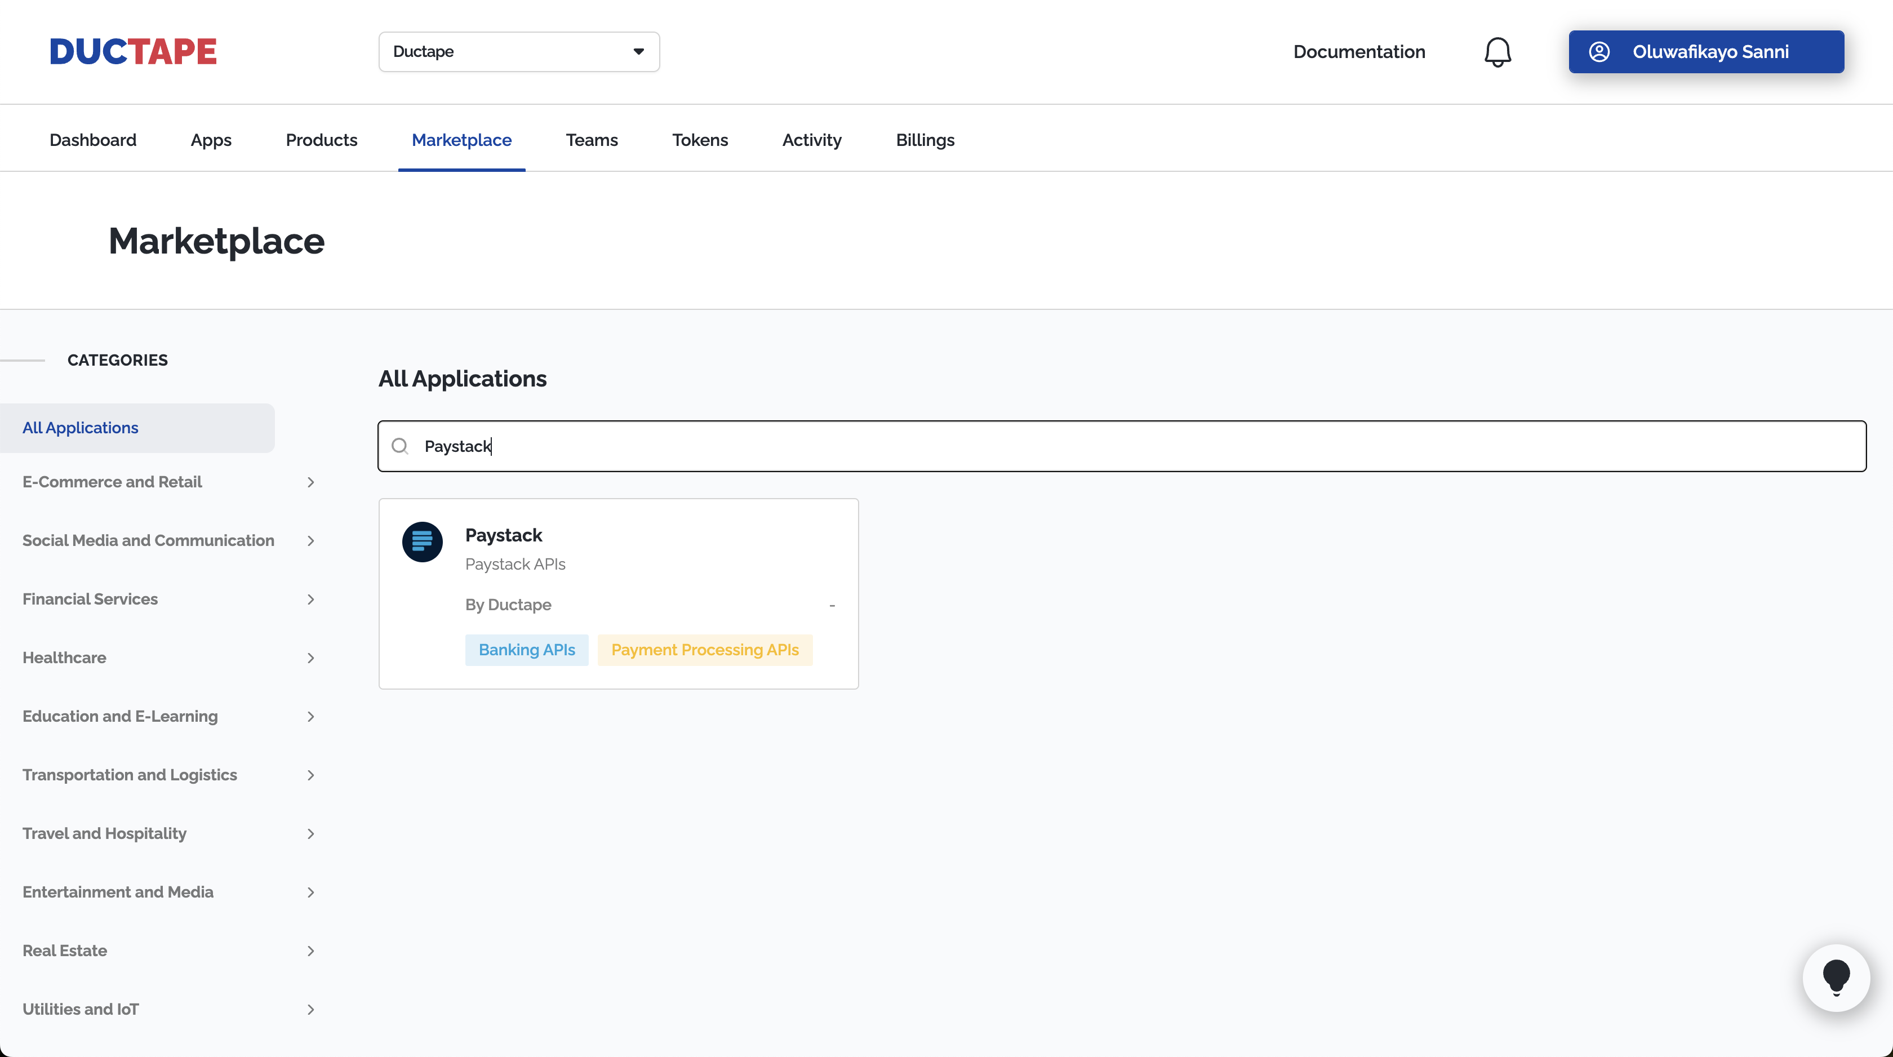Click the All Applications section heading
The image size is (1893, 1057).
click(x=462, y=379)
